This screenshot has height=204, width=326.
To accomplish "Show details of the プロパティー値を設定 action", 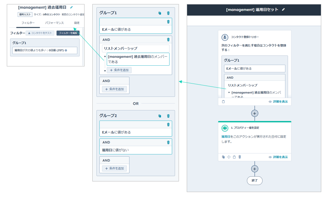I will 278,157.
